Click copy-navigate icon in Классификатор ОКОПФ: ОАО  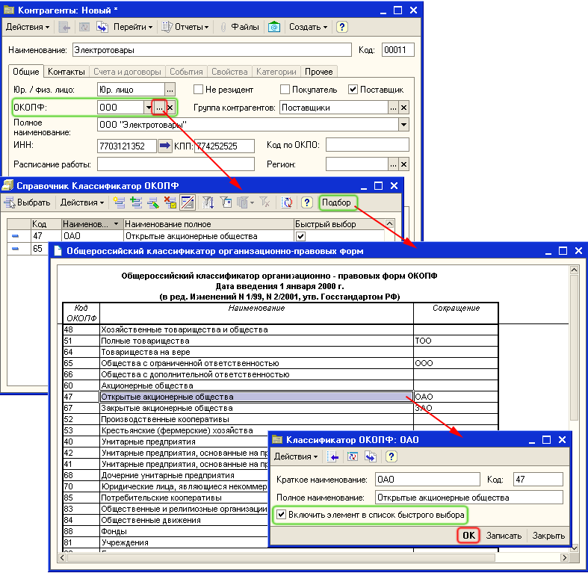371,456
